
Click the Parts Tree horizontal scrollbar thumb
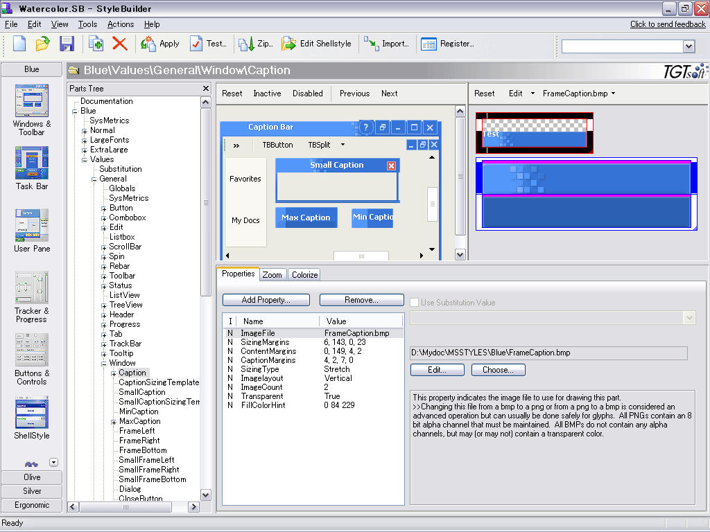coord(125,507)
